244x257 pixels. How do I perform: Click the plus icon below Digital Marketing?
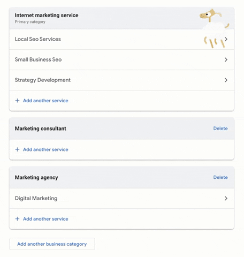(17, 219)
